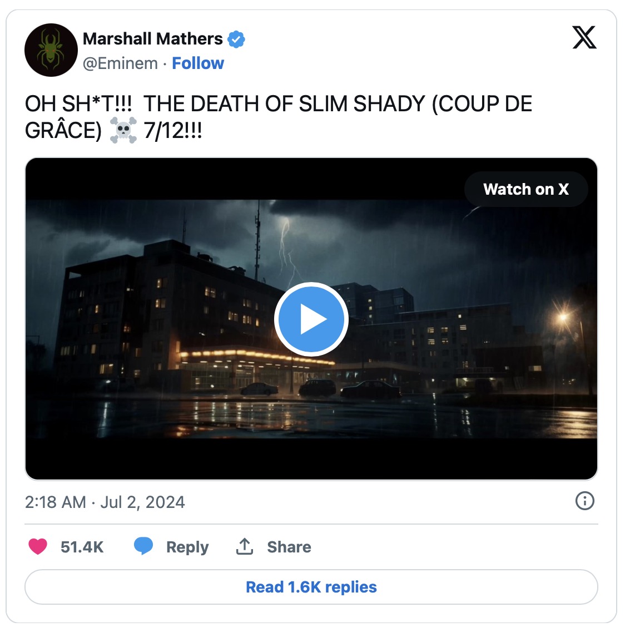Click the 51.4K likes count
625x632 pixels.
[x=82, y=547]
